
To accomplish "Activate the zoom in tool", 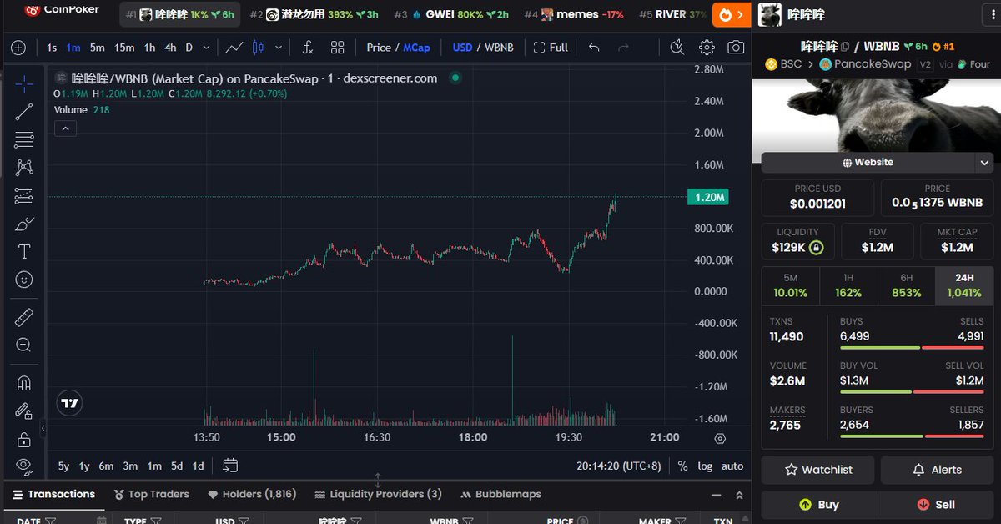I will tap(24, 345).
